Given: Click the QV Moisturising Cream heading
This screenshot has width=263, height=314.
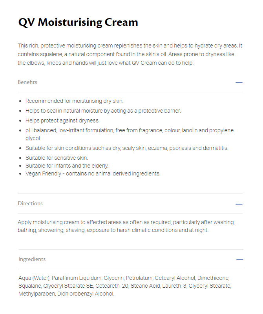Looking at the screenshot, I should coord(78,22).
